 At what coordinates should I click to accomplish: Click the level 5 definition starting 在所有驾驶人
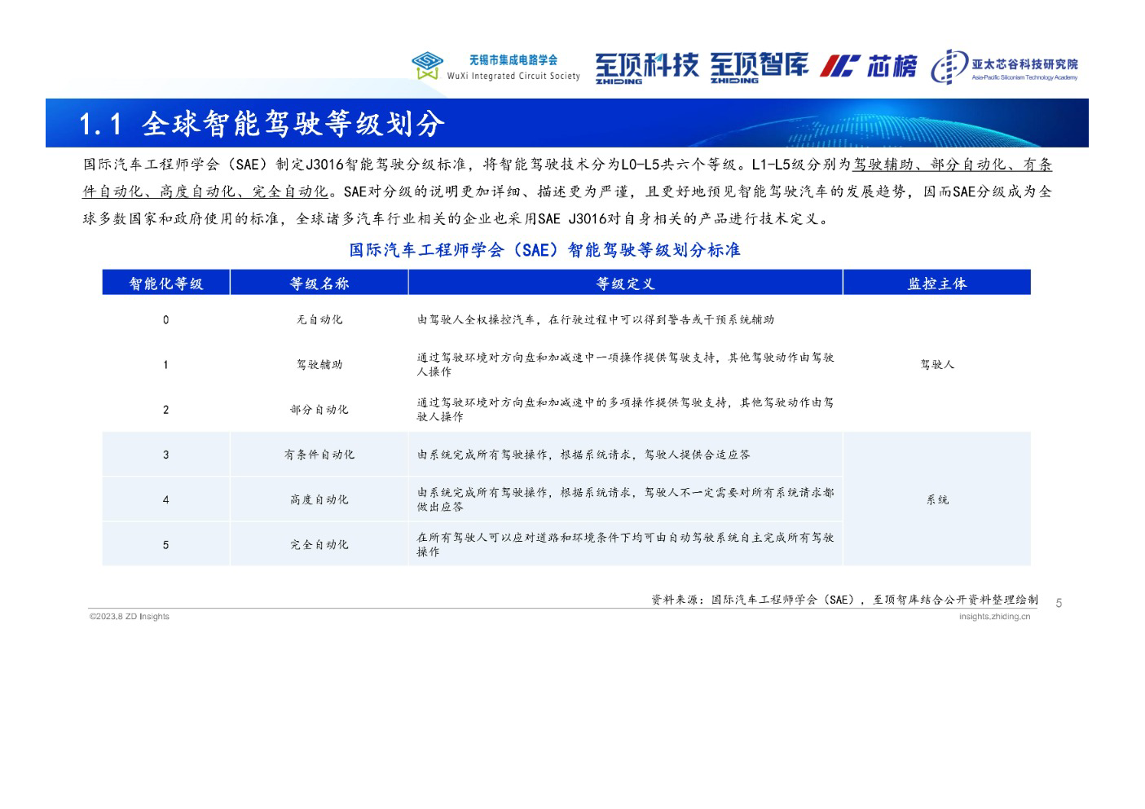(x=625, y=543)
